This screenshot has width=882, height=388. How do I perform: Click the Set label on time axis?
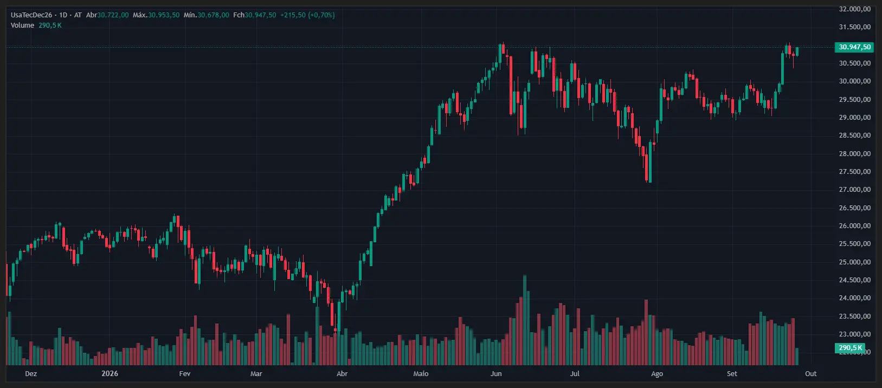(x=732, y=374)
